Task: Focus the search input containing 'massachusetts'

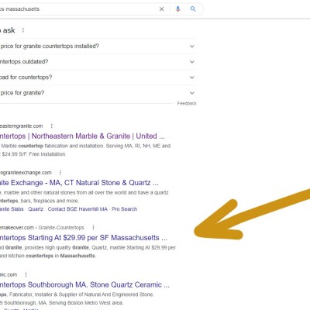Action: coord(77,9)
